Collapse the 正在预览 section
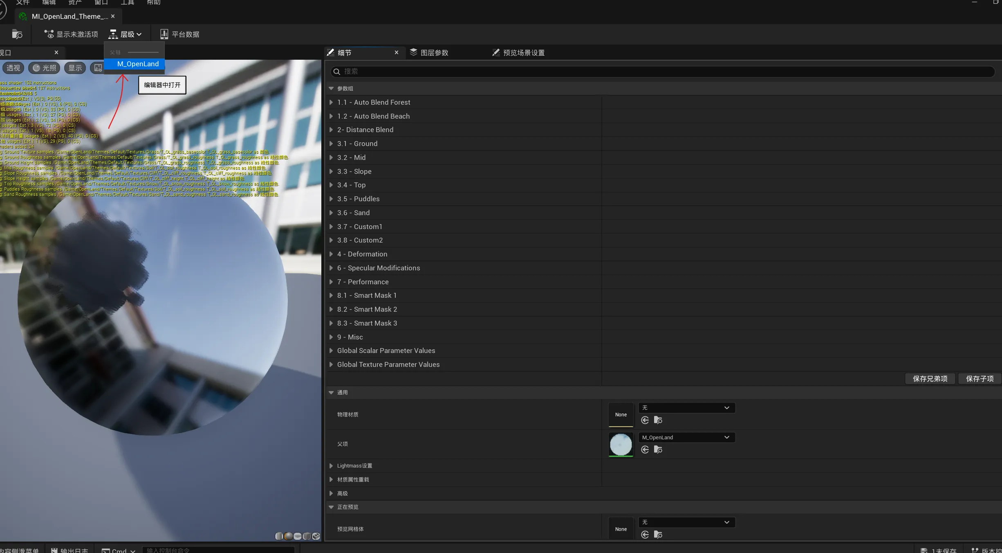1002x553 pixels. click(331, 507)
